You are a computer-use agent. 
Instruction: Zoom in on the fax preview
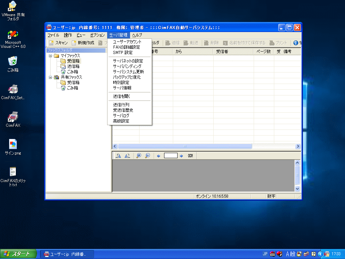pos(138,156)
